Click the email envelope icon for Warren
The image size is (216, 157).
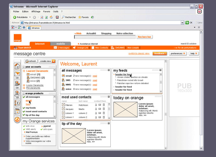click(x=100, y=105)
